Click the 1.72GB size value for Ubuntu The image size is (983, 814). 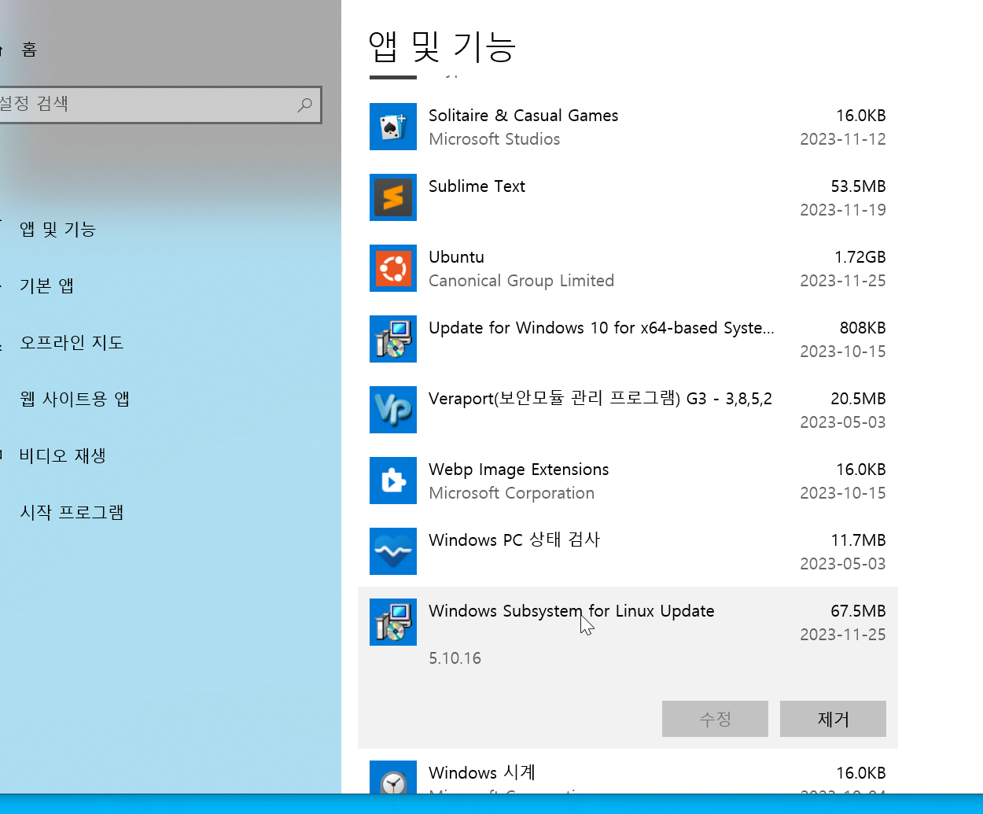point(860,257)
